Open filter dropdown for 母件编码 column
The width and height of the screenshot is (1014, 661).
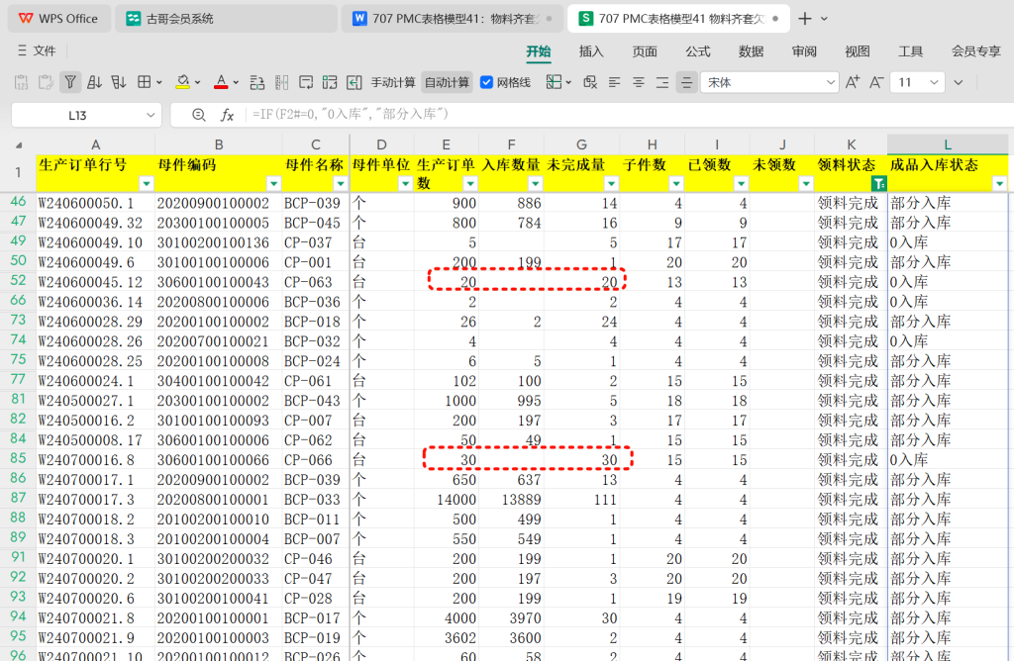(x=273, y=184)
